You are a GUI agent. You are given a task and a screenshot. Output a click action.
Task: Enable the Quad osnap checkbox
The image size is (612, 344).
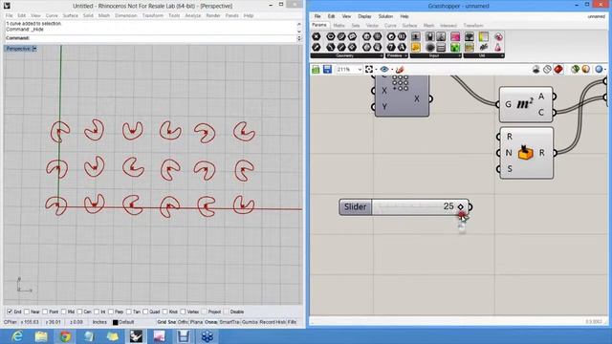[145, 312]
